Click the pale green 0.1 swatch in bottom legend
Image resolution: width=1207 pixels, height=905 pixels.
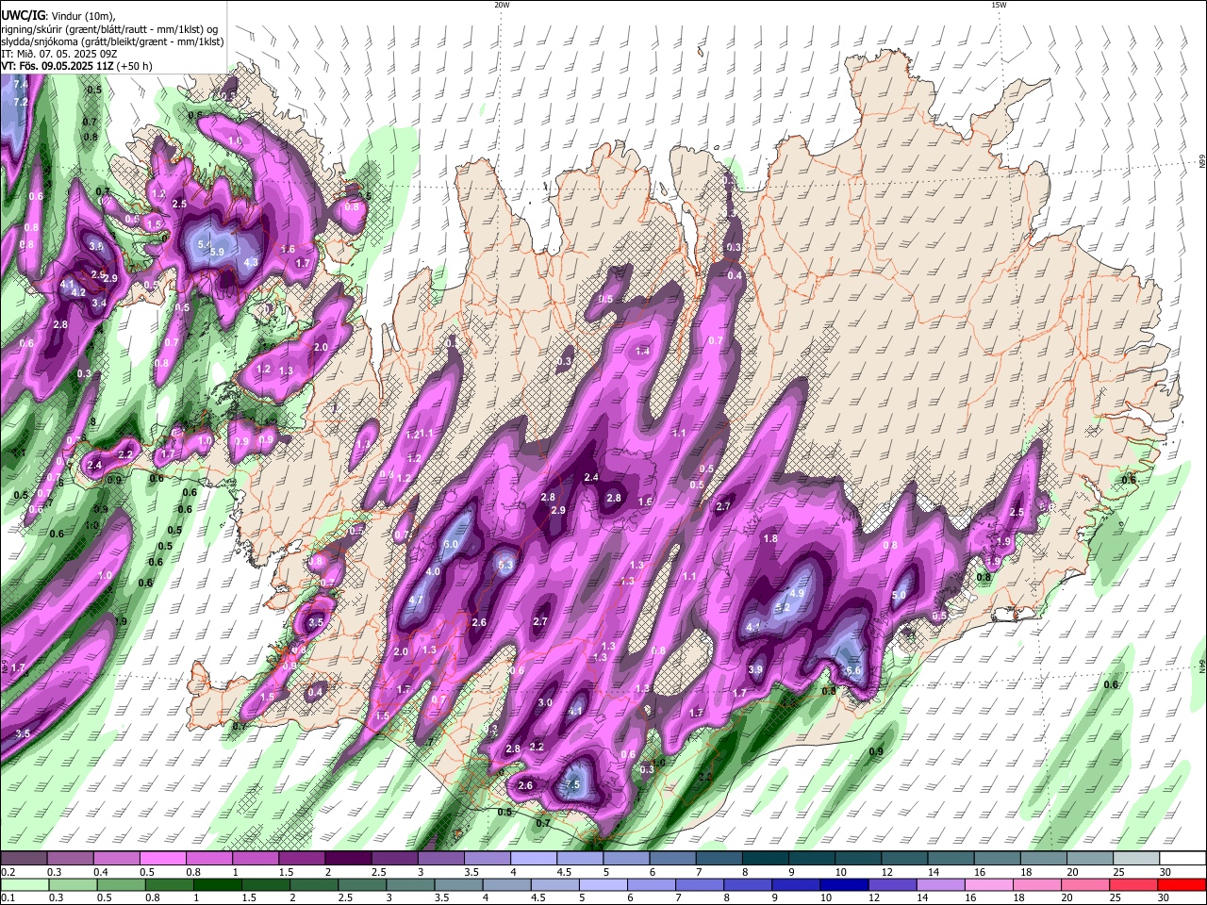[24, 885]
